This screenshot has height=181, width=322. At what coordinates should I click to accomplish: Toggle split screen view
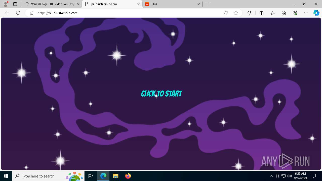261,13
